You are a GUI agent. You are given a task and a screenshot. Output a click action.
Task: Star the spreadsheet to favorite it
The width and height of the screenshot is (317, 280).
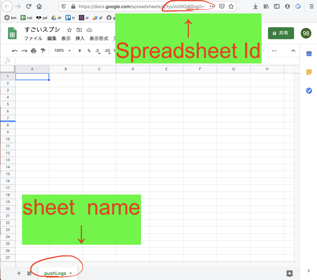tap(69, 30)
